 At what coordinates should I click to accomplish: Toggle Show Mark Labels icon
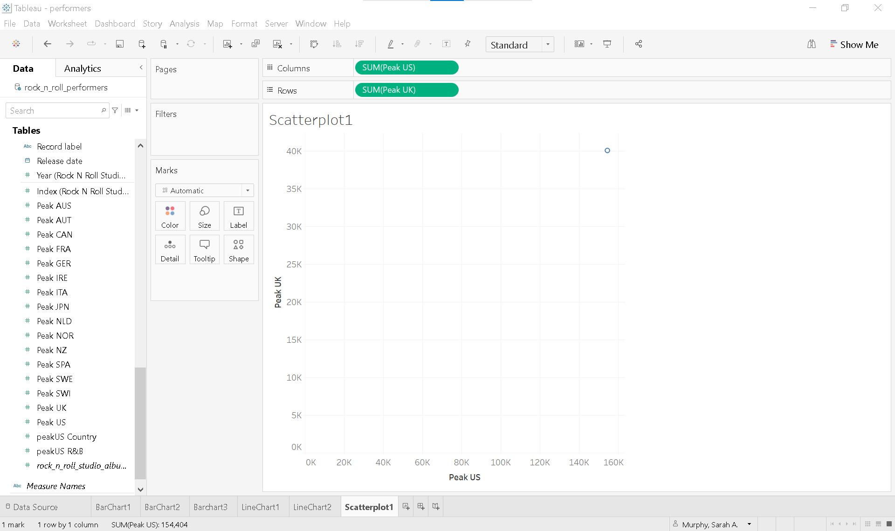pyautogui.click(x=446, y=44)
